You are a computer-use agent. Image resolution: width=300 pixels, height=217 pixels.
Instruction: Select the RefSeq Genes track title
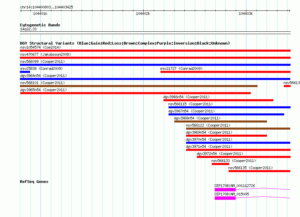click(x=34, y=182)
